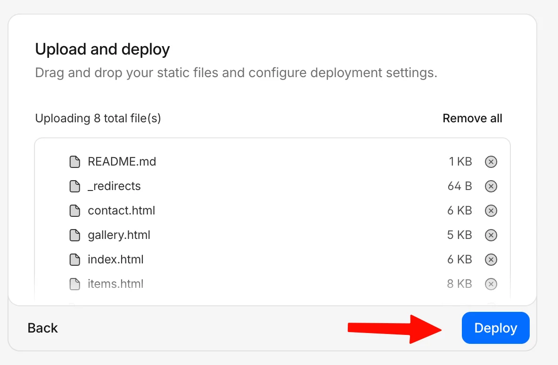558x365 pixels.
Task: Select the index.html file entry
Action: 116,259
